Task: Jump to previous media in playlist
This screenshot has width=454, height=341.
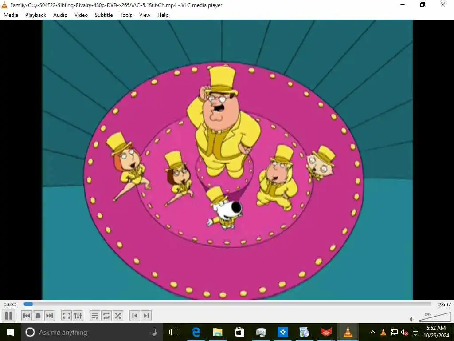Action: (27, 316)
